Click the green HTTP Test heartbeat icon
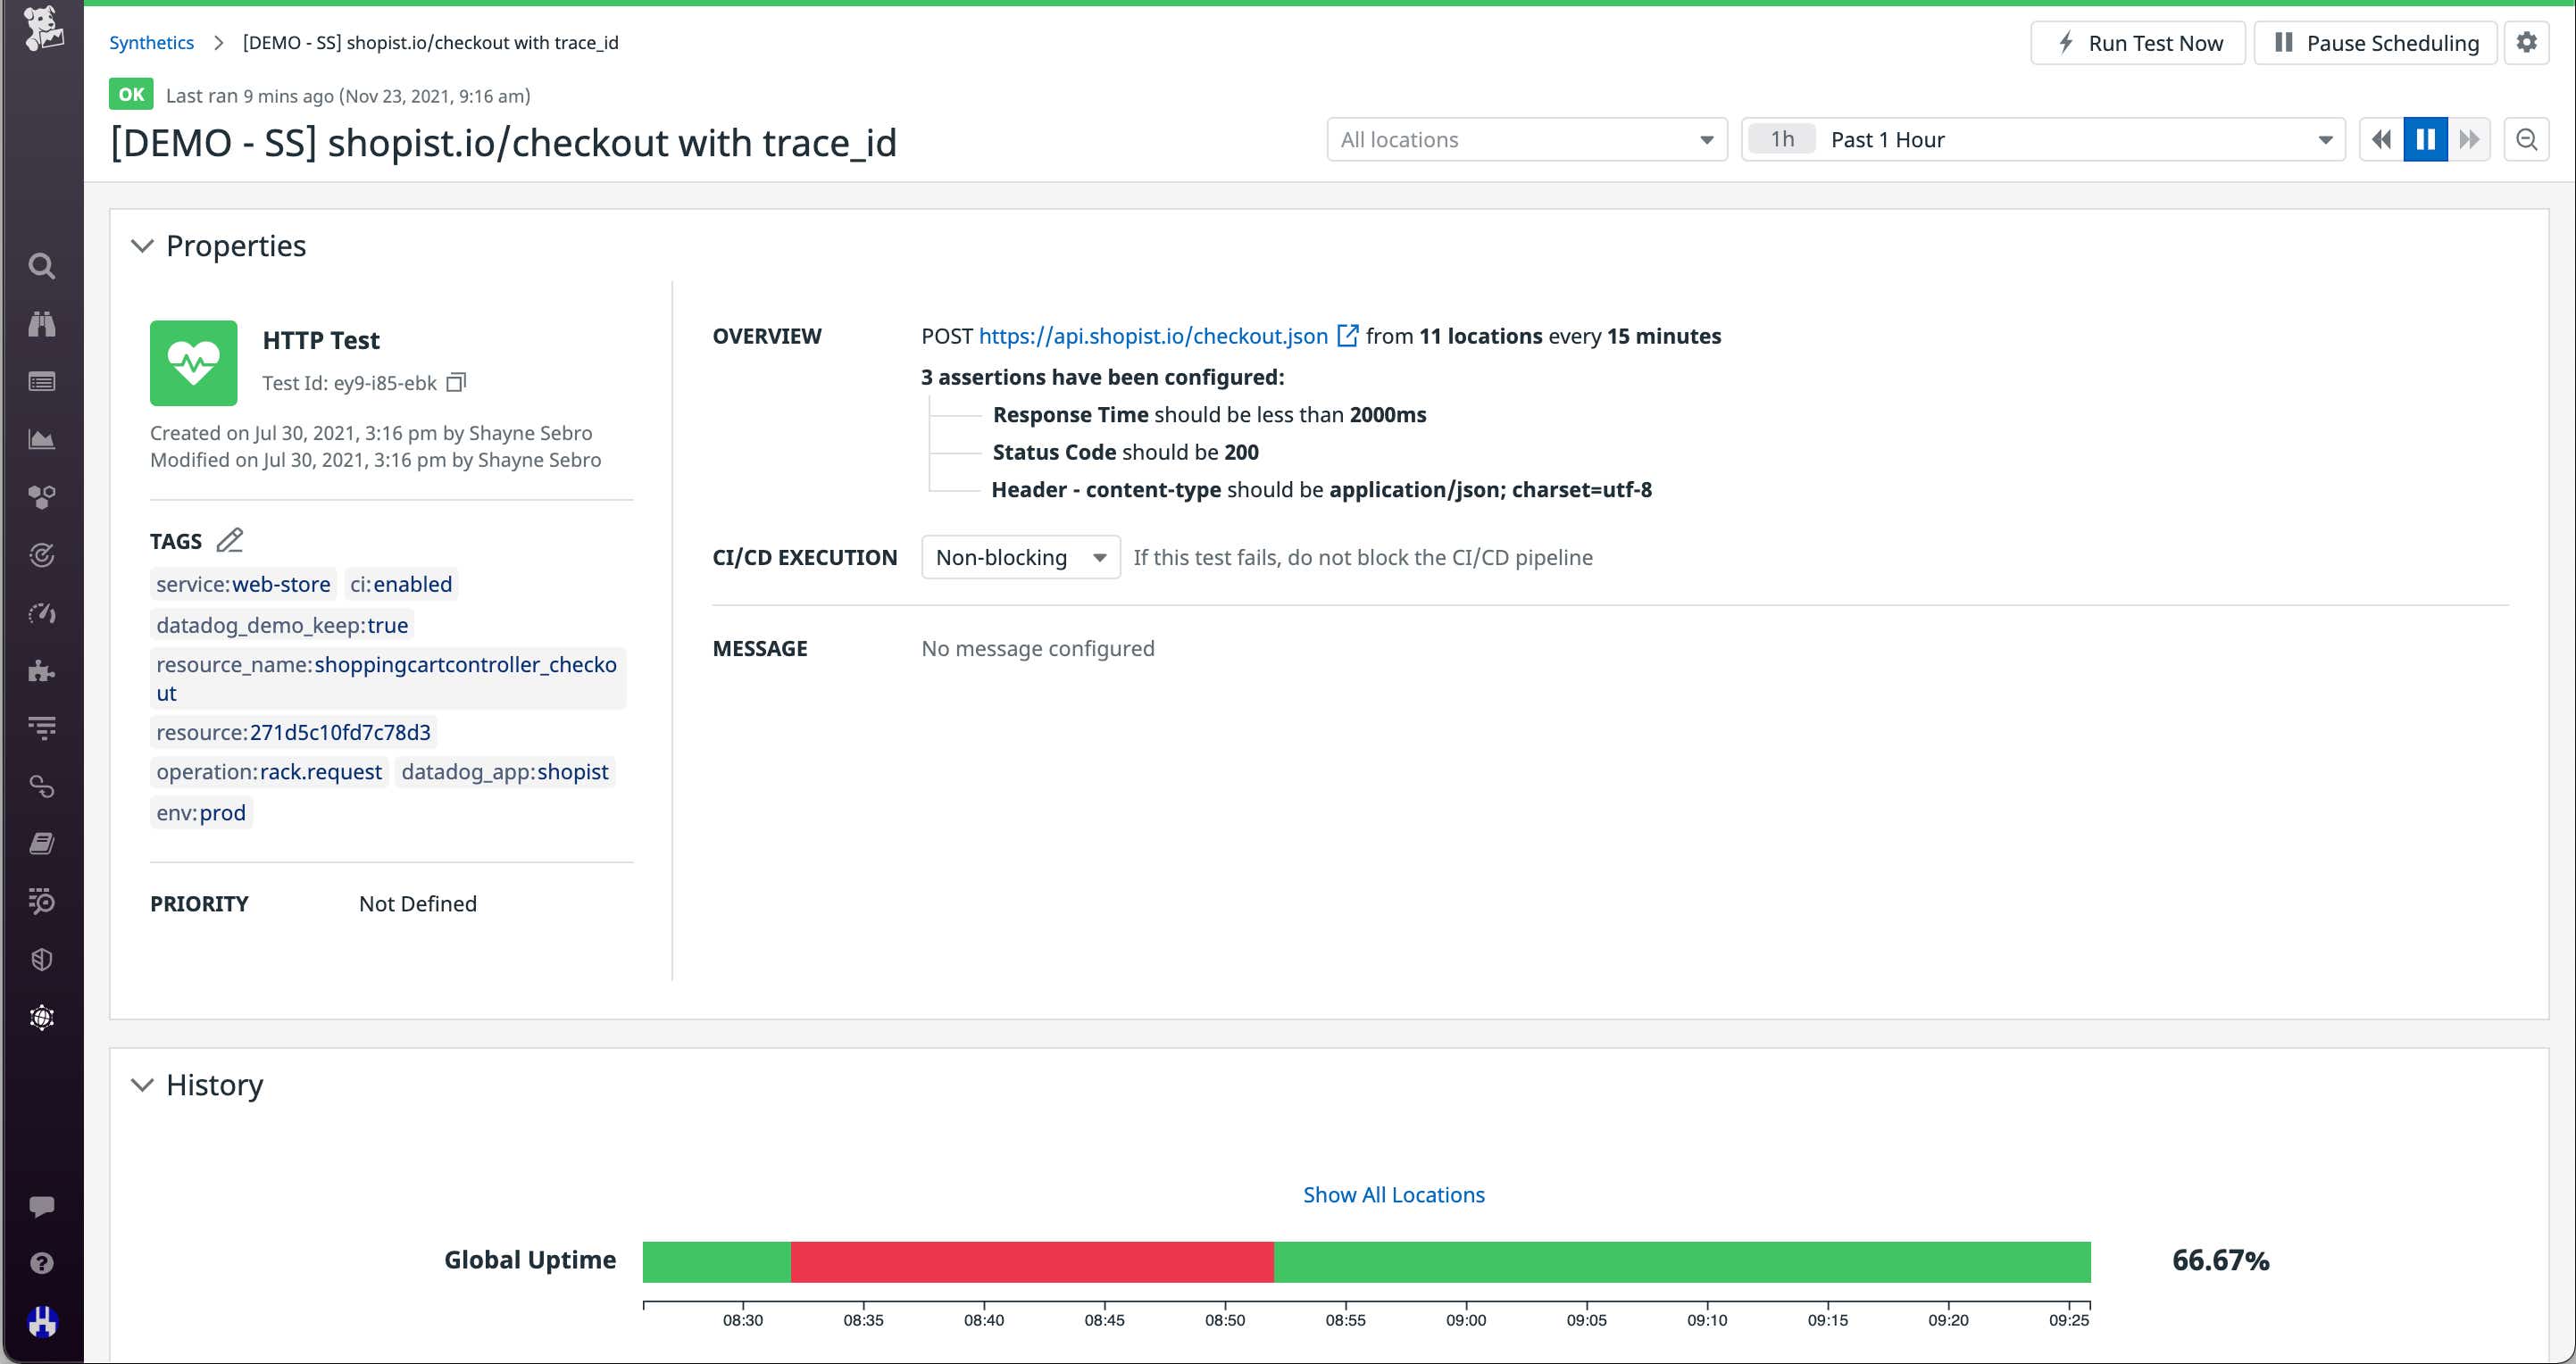 pos(194,363)
